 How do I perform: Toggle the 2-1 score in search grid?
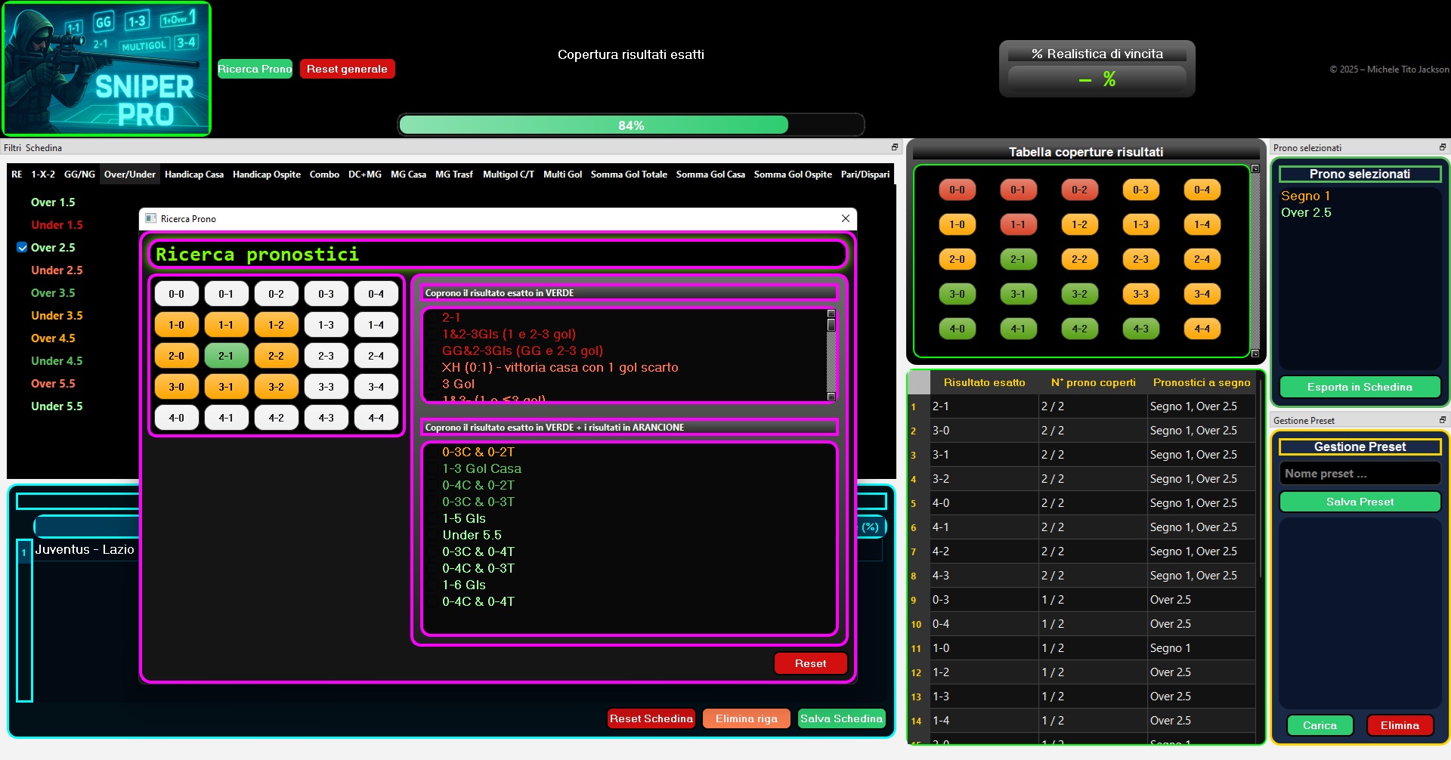click(226, 356)
